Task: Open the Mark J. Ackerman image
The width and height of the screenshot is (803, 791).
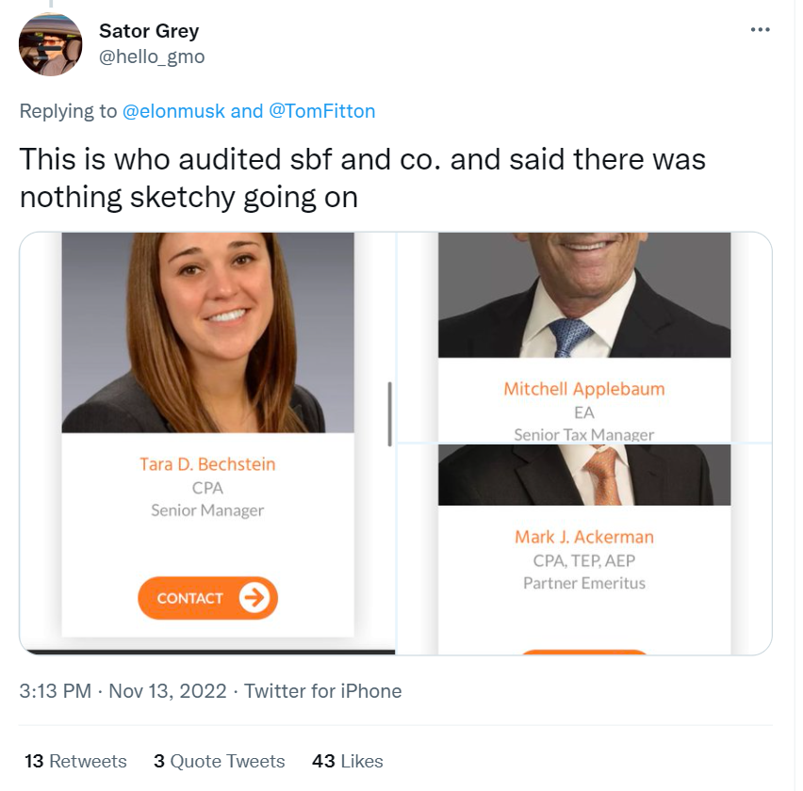Action: point(584,475)
